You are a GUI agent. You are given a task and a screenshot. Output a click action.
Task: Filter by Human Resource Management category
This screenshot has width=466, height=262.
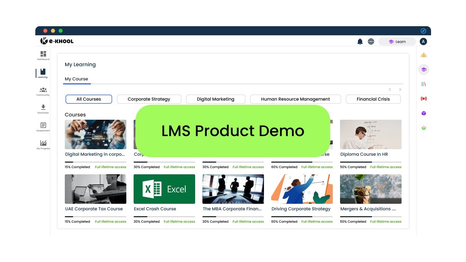(296, 99)
